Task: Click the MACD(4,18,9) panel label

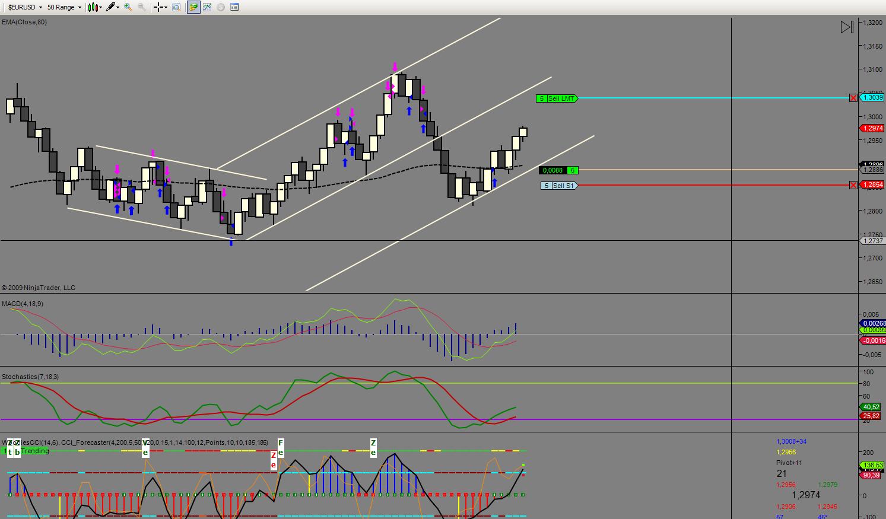Action: tap(22, 304)
